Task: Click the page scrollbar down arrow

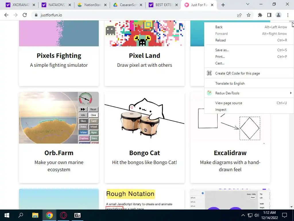Action: 292,207
